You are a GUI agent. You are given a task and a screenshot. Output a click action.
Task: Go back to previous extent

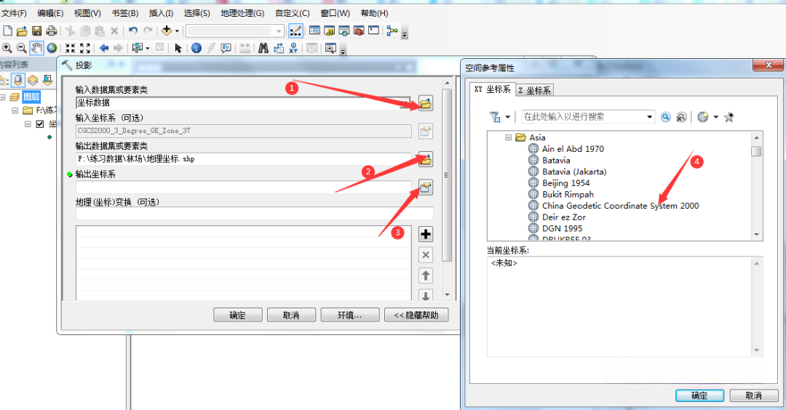(x=104, y=48)
